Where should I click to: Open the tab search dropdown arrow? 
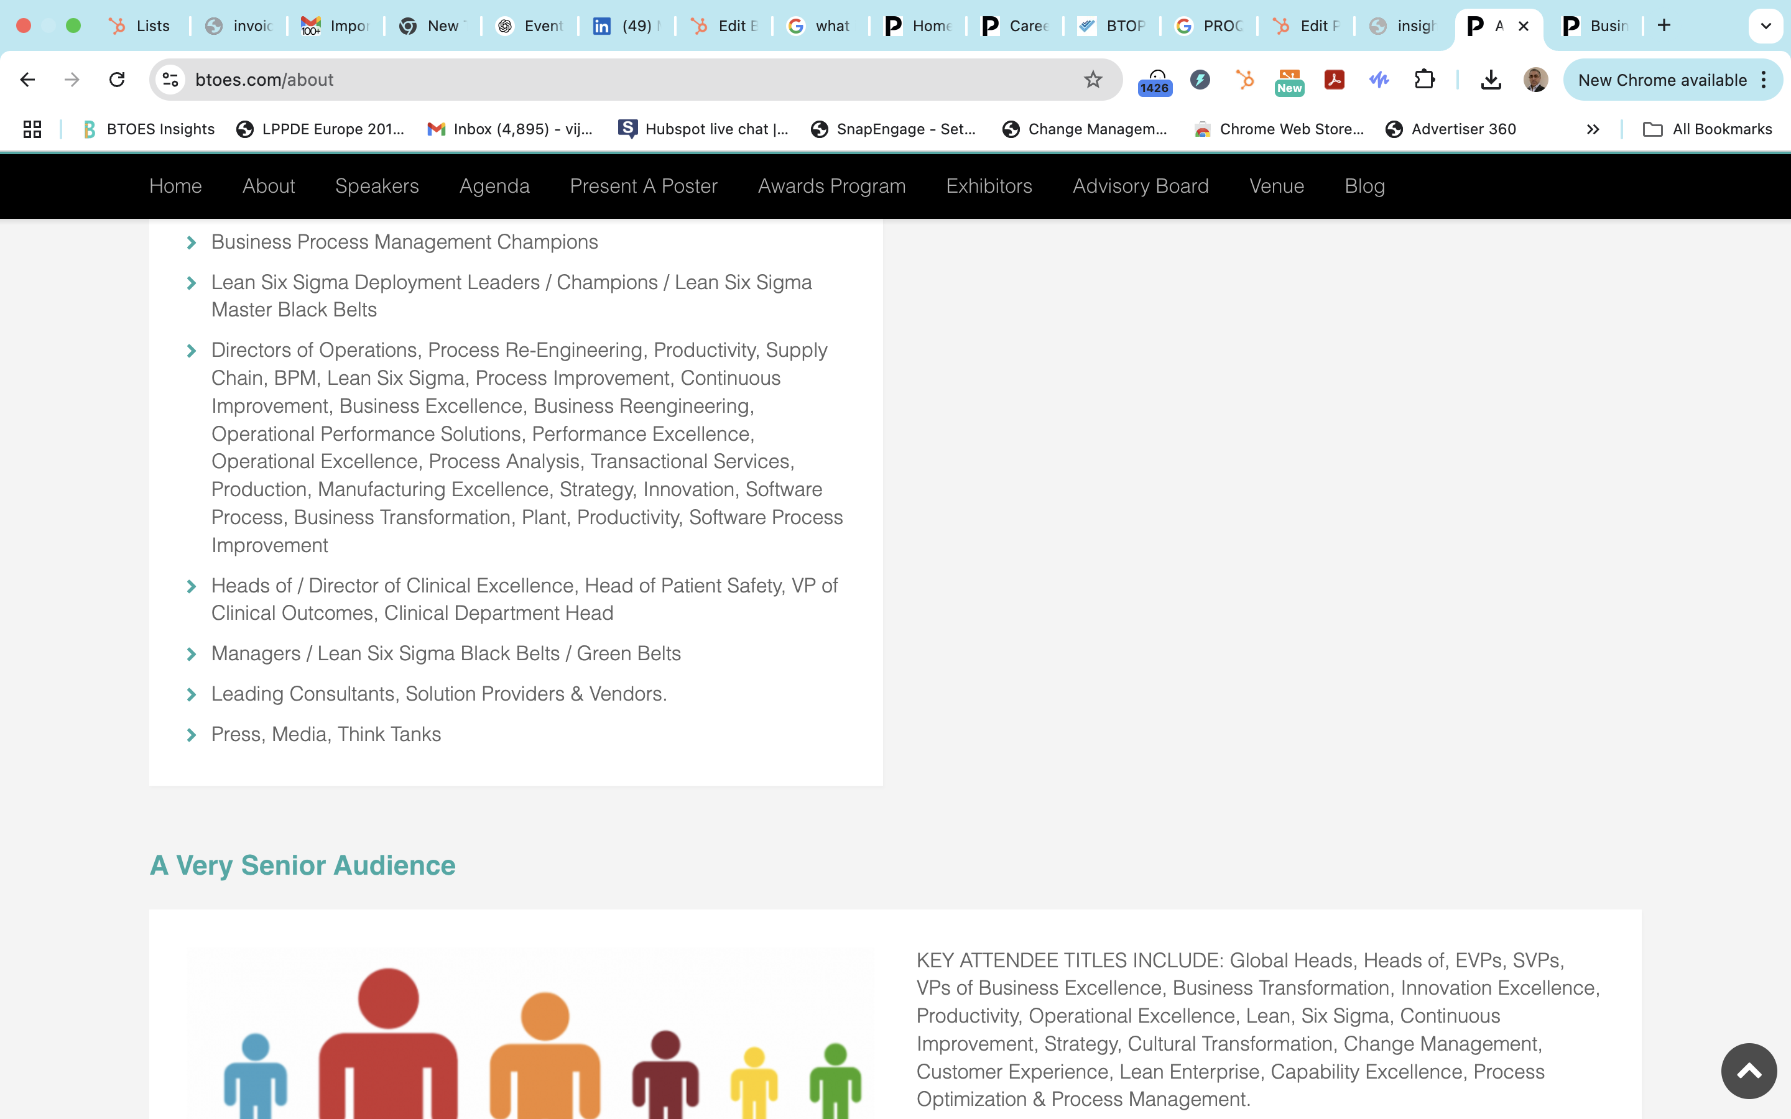[x=1765, y=26]
